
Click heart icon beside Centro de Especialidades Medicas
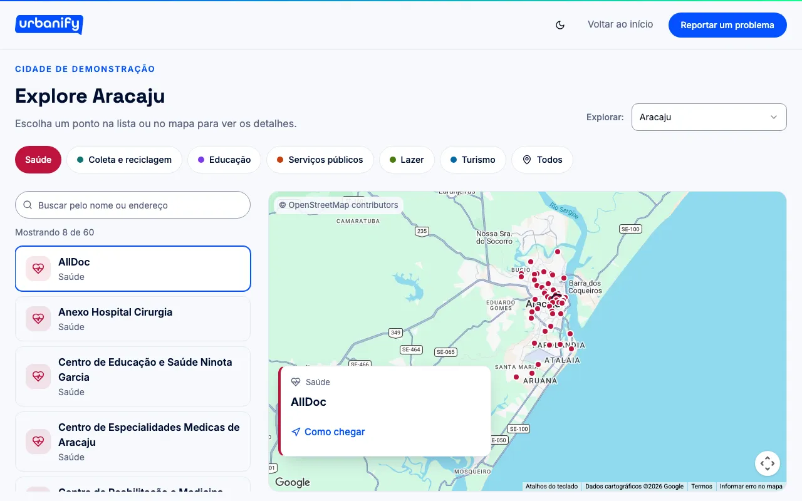click(38, 442)
